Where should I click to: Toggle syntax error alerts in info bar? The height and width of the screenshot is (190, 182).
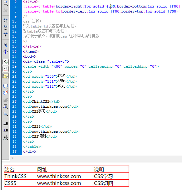[6, 76]
